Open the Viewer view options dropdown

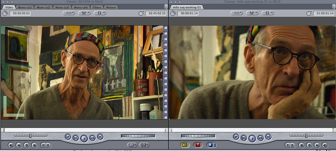100,13
